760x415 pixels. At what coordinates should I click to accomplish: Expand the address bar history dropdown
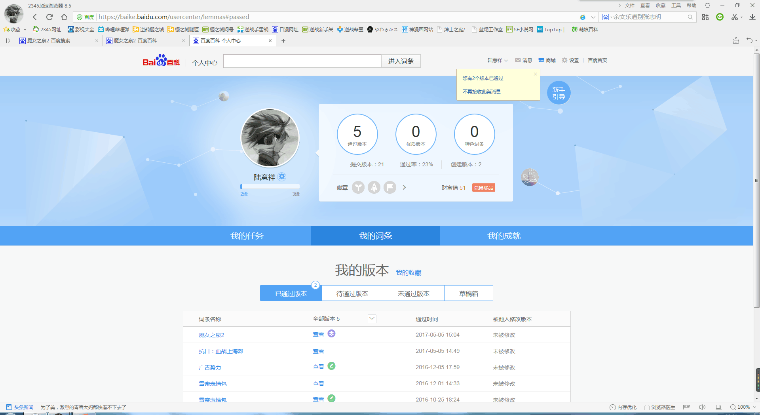593,17
